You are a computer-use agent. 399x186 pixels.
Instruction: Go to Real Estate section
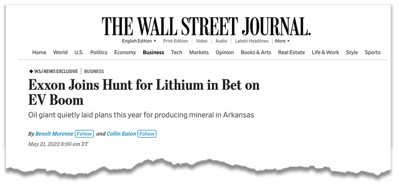point(291,52)
